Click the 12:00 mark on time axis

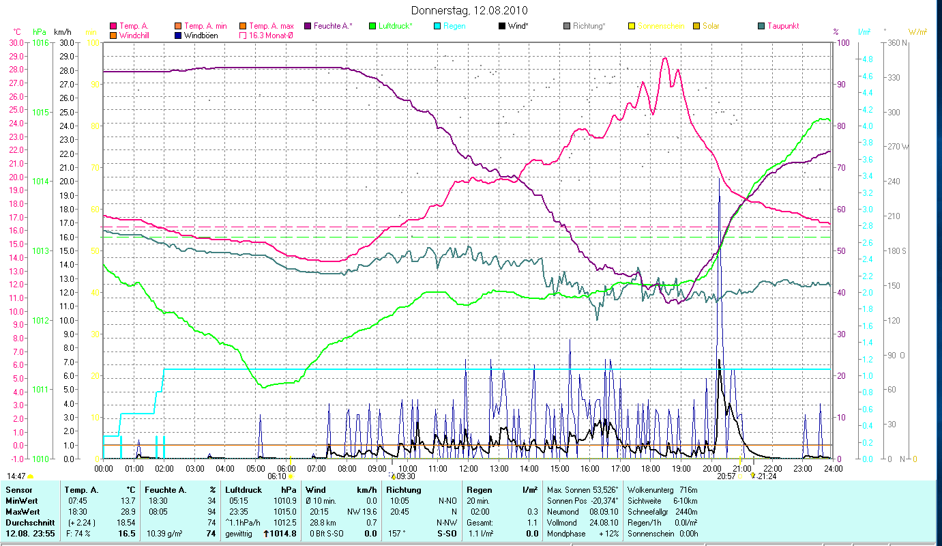coord(468,468)
